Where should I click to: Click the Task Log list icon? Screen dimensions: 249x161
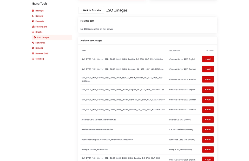click(x=33, y=59)
